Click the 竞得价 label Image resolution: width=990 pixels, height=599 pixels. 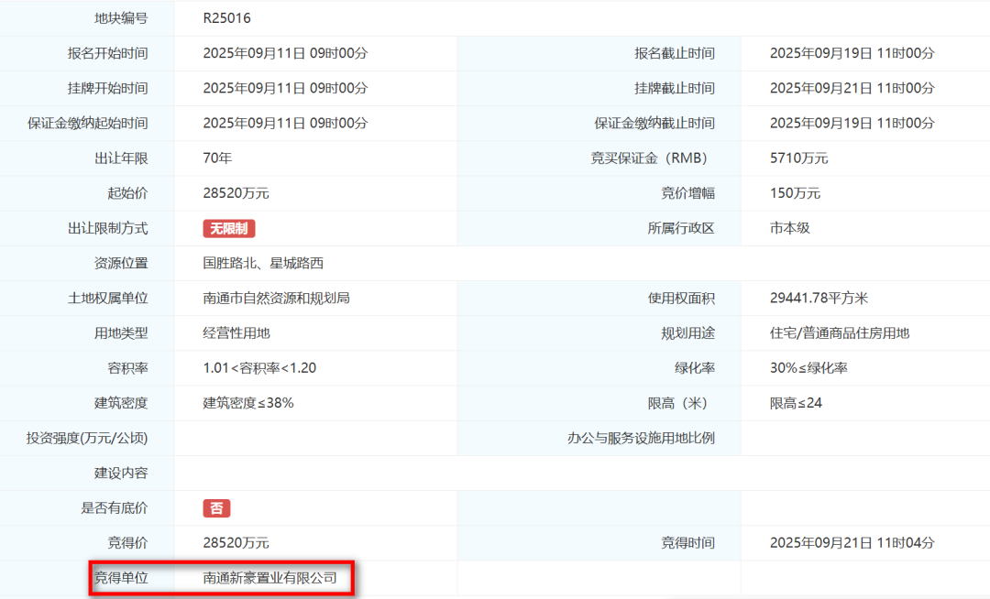pyautogui.click(x=127, y=543)
